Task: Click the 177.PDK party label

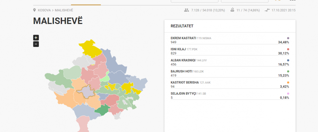Action: (192, 49)
